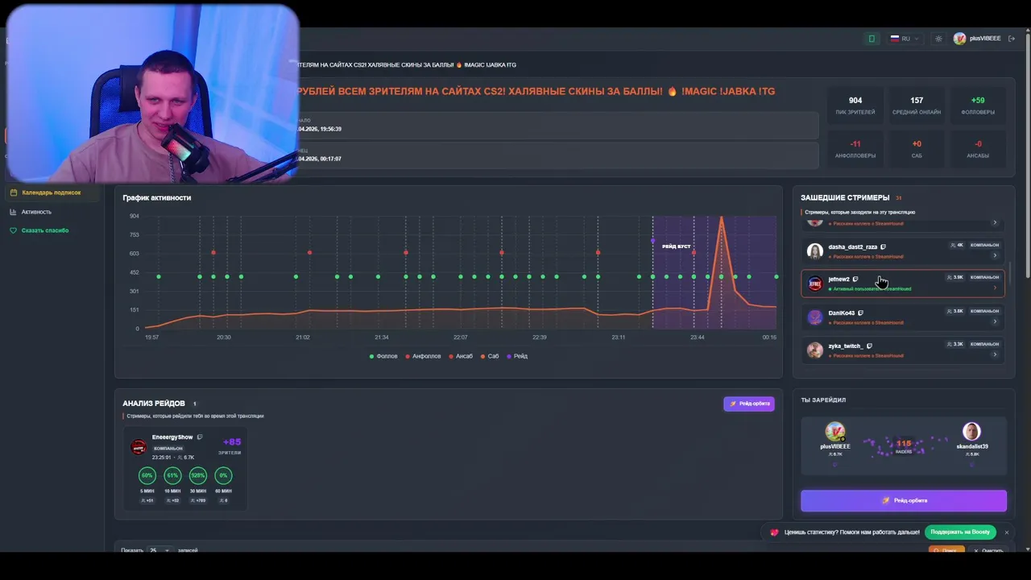1031x580 pixels.
Task: Click the plusVIBEEE profile avatar
Action: coord(959,39)
